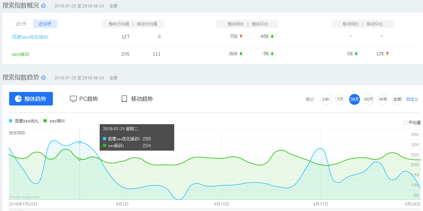This screenshot has width=423, height=211.
Task: Click blue swatch in the chart tooltip
Action: click(105, 139)
